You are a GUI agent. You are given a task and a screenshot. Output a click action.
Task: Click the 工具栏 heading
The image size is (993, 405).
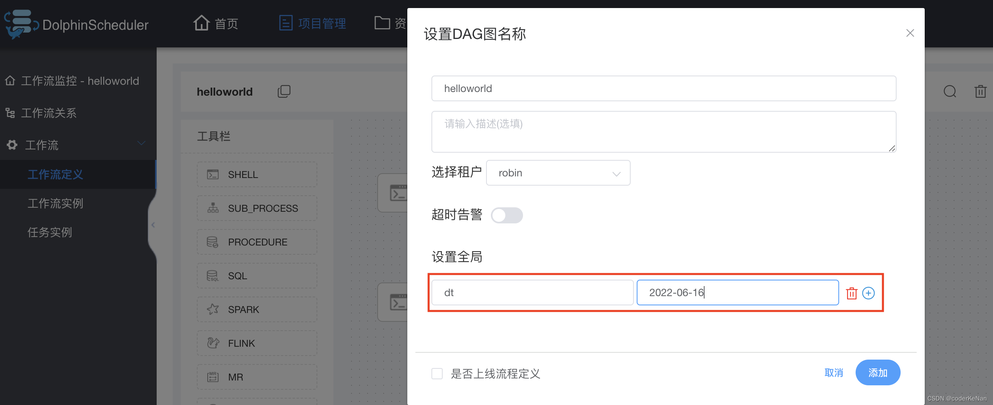(213, 136)
